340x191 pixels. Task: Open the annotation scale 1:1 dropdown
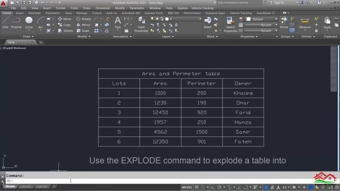286,187
